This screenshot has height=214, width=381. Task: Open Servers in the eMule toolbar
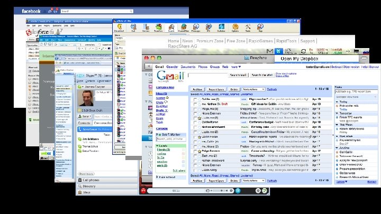click(x=146, y=27)
